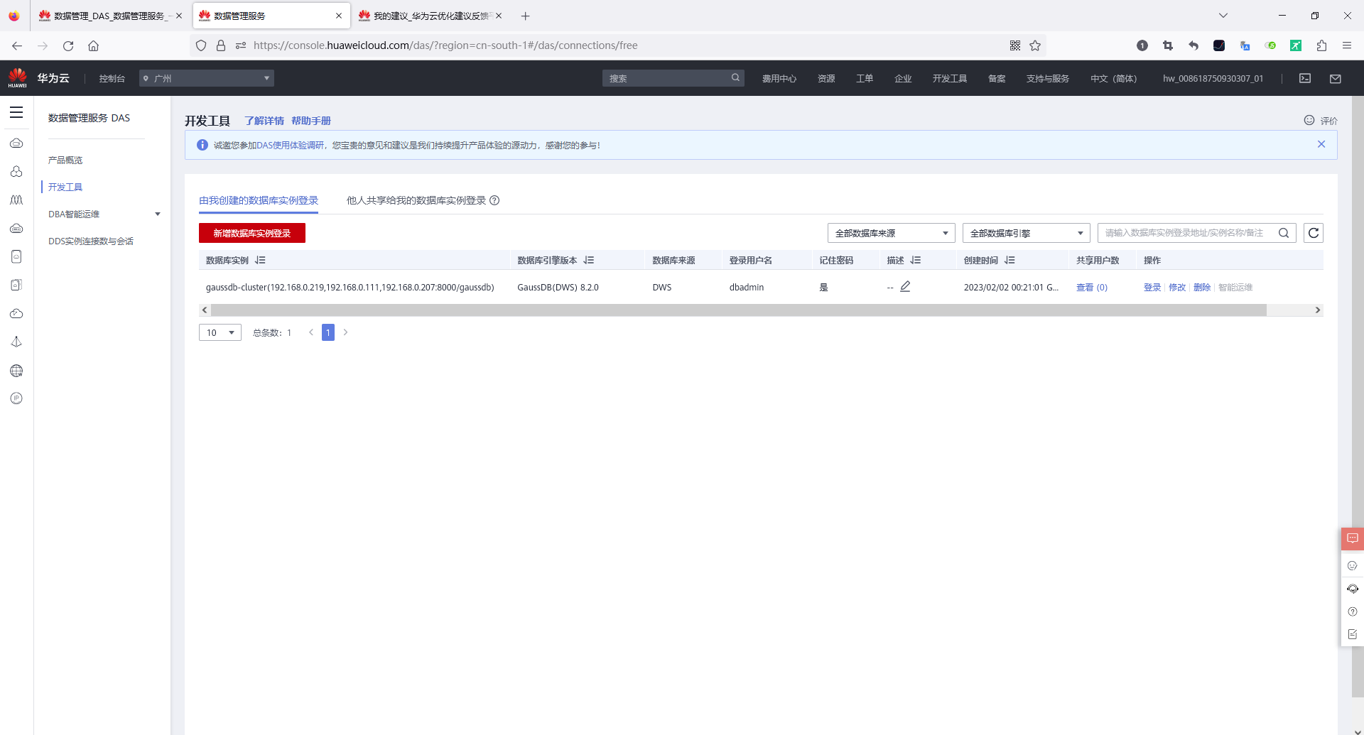Click the edit pencil icon in 描述 column
Image resolution: width=1364 pixels, height=735 pixels.
click(905, 287)
